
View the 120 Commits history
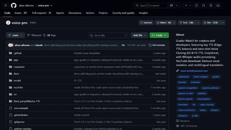(157, 45)
